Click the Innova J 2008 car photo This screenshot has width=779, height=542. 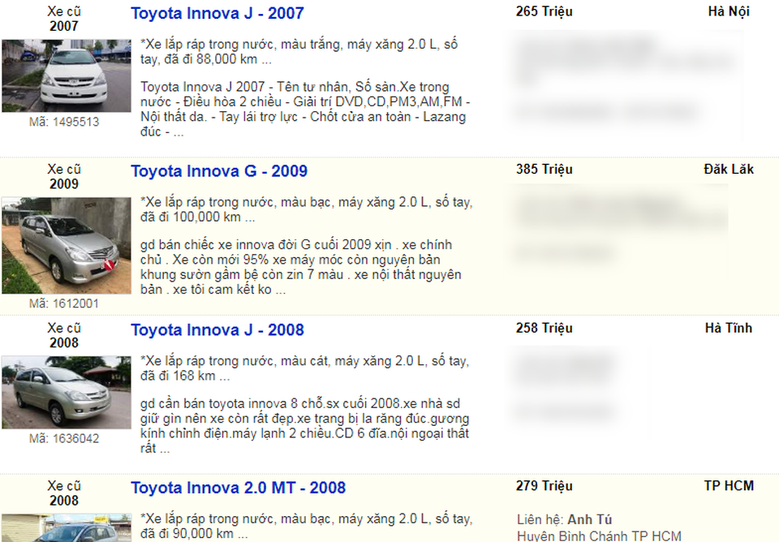[66, 392]
